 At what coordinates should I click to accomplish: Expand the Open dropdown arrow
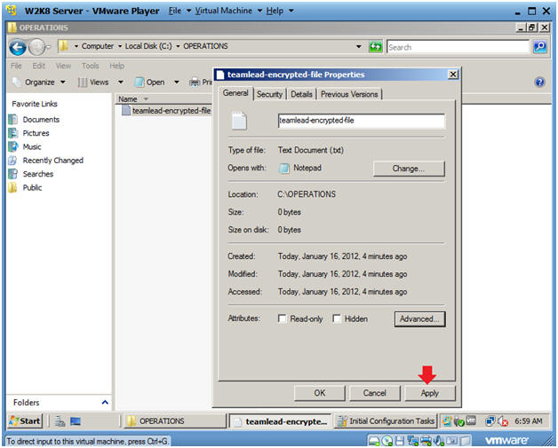point(177,83)
